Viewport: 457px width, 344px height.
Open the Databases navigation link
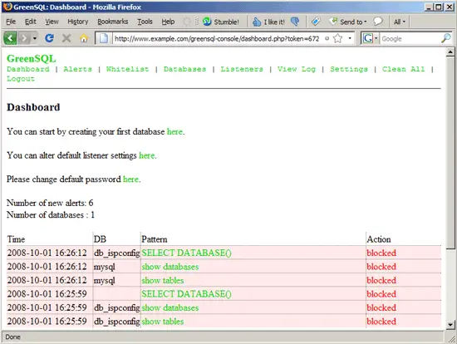pyautogui.click(x=184, y=69)
